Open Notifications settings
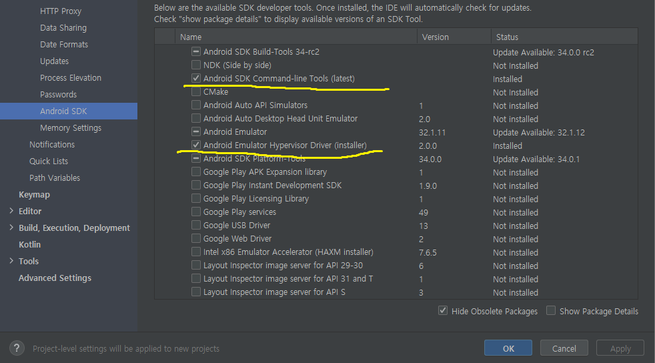This screenshot has height=363, width=655. 52,145
